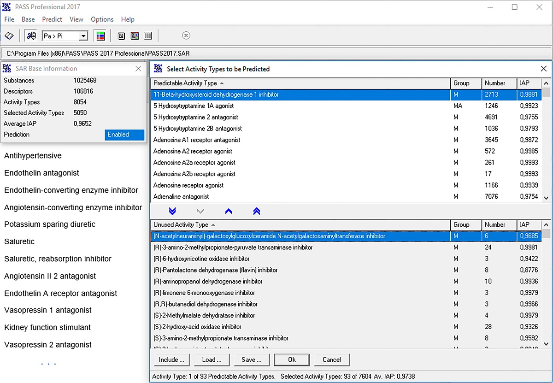Click the three-column table toolbar icon

click(x=148, y=35)
